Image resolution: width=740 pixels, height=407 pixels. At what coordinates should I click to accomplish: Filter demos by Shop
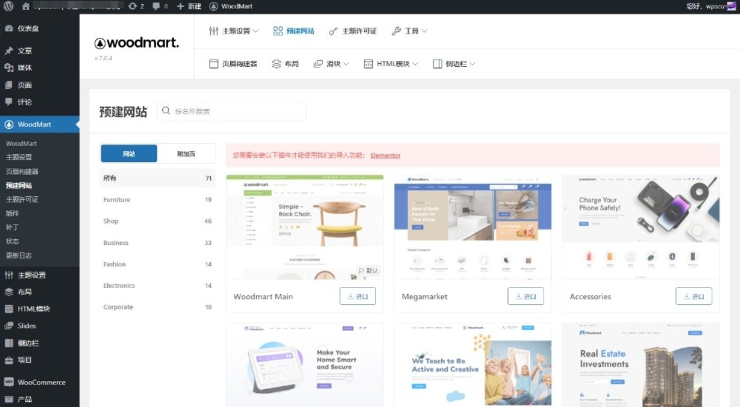coord(157,221)
